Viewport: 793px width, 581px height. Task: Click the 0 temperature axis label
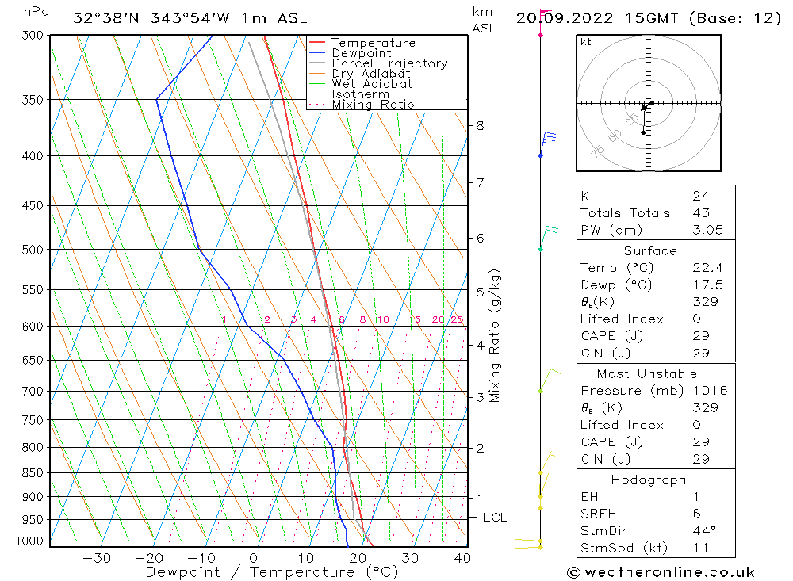pyautogui.click(x=254, y=558)
